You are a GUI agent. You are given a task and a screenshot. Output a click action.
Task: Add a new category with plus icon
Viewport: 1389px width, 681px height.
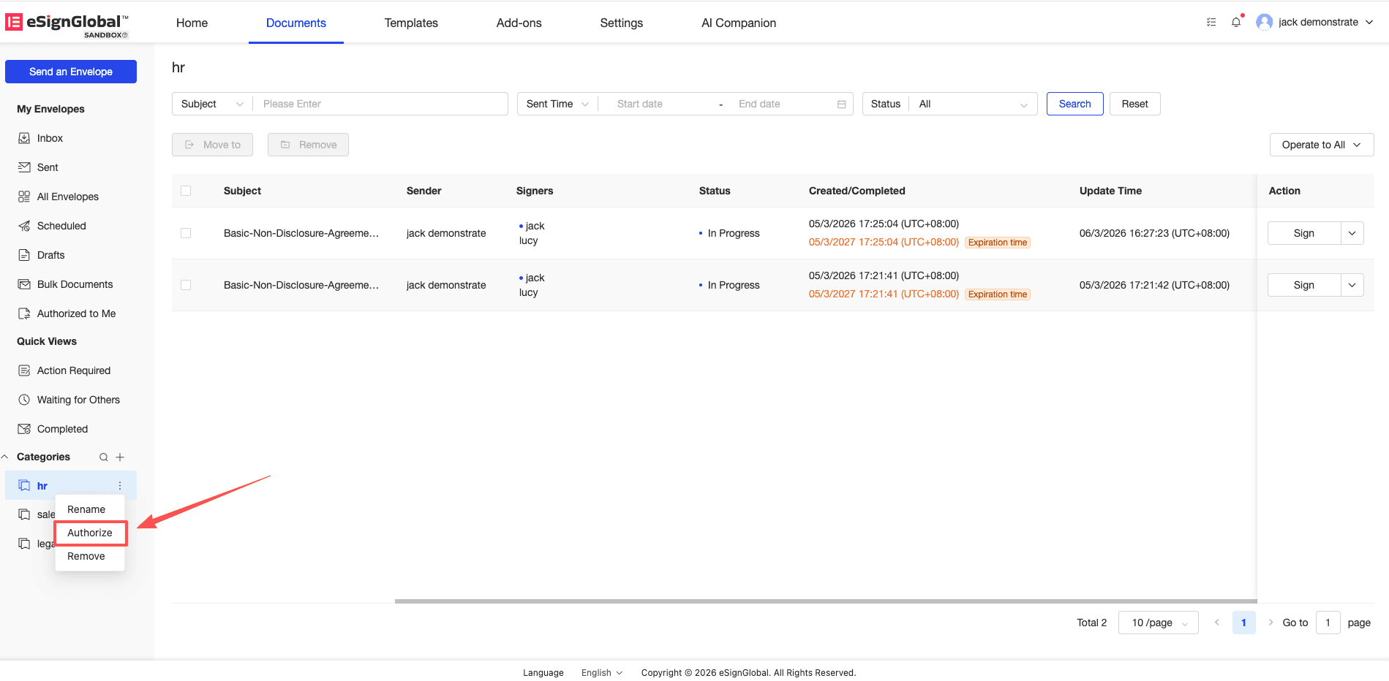[120, 457]
